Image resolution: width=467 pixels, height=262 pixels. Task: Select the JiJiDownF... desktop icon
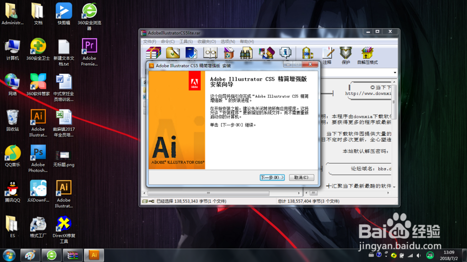[x=38, y=191]
